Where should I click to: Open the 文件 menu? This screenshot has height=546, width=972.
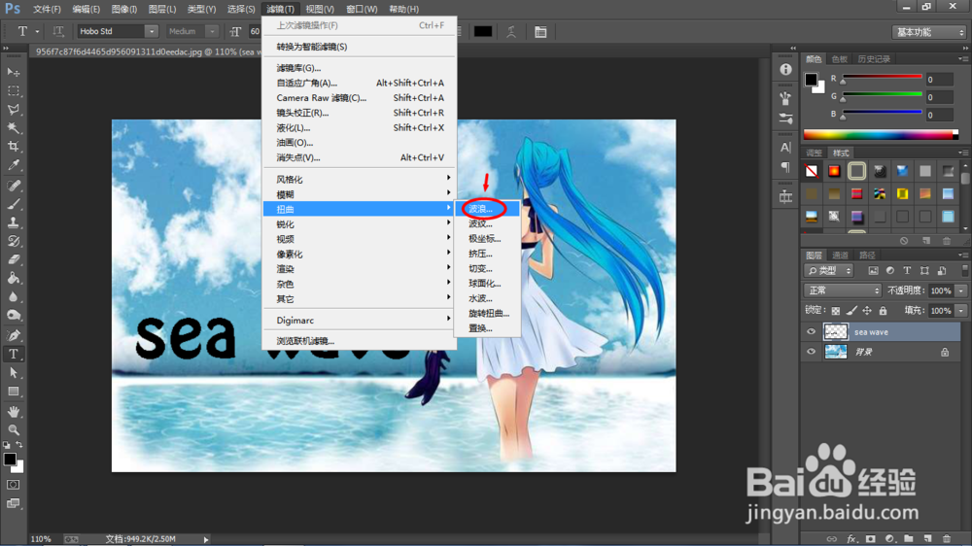pos(47,9)
